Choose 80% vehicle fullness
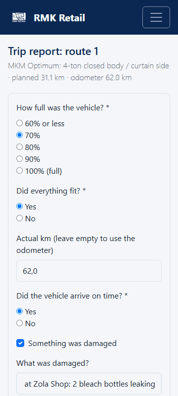 coord(19,147)
